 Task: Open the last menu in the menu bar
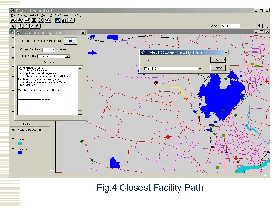point(76,15)
